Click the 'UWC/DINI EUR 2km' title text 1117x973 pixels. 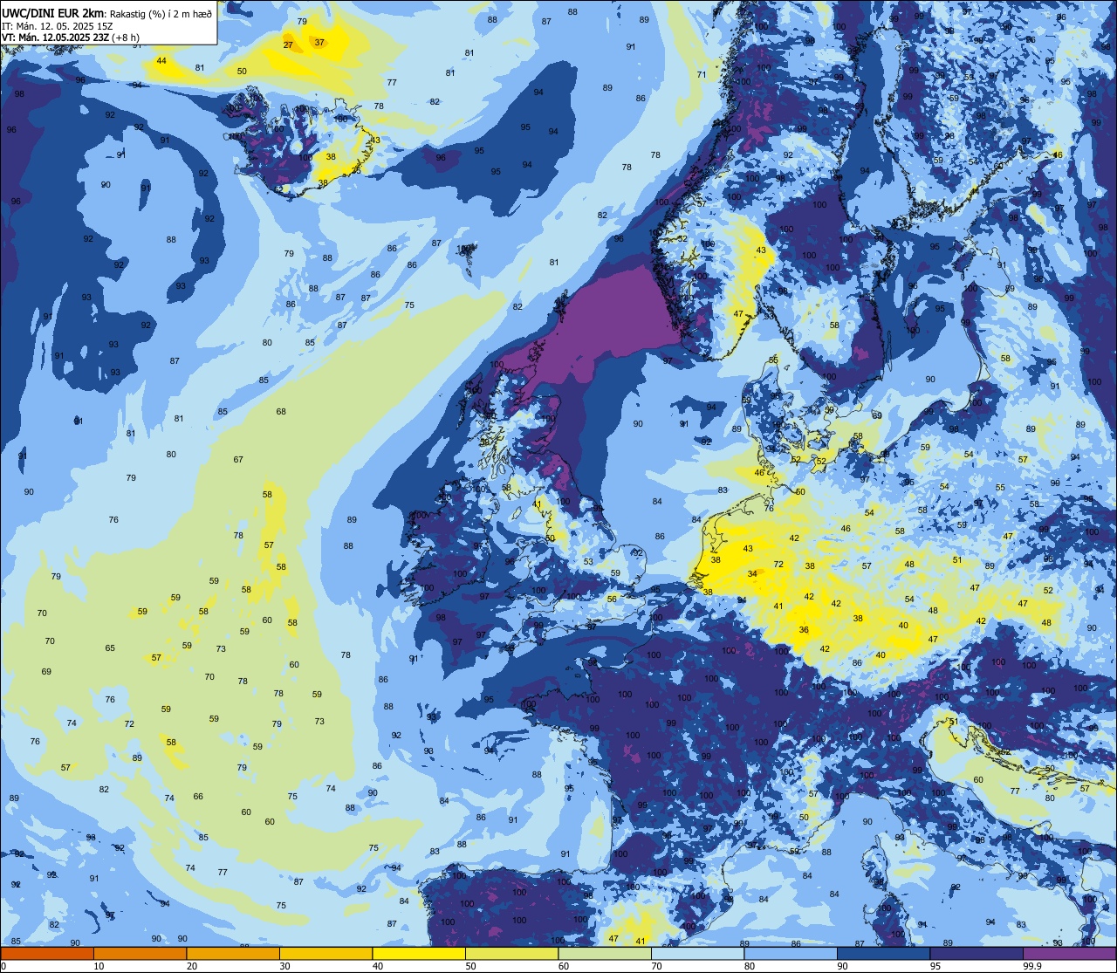tap(52, 12)
